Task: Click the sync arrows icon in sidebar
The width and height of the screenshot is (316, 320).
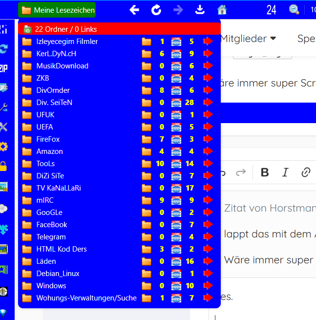Action: (x=4, y=49)
